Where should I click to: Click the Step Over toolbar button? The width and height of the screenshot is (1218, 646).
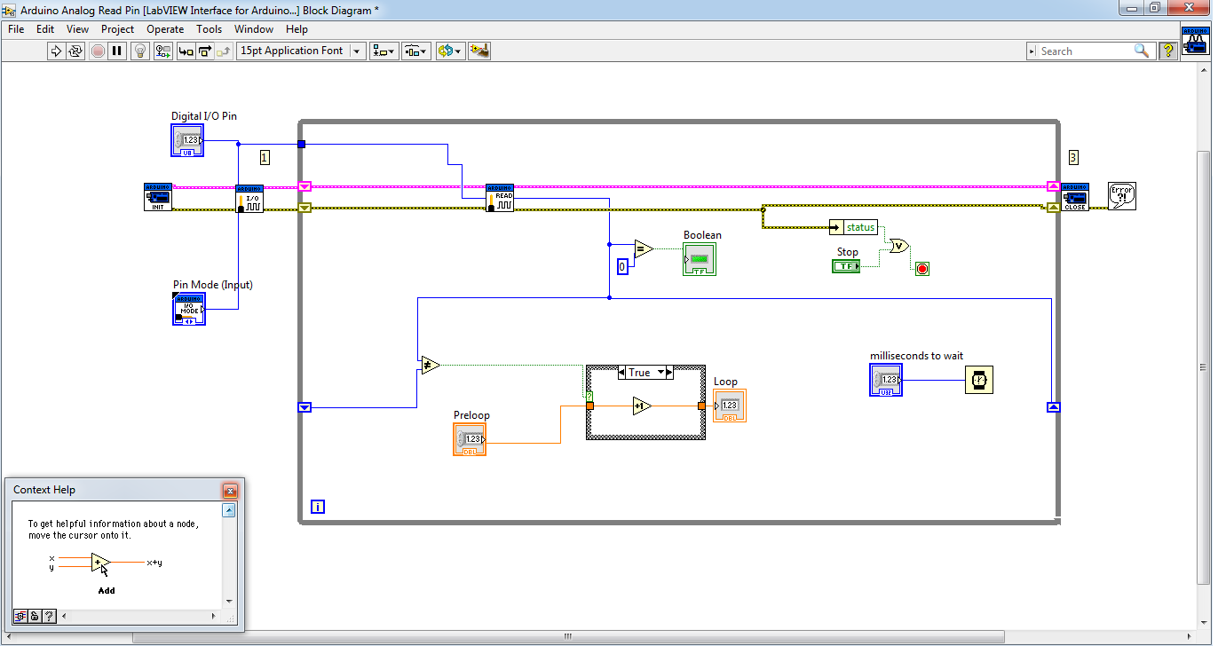205,51
